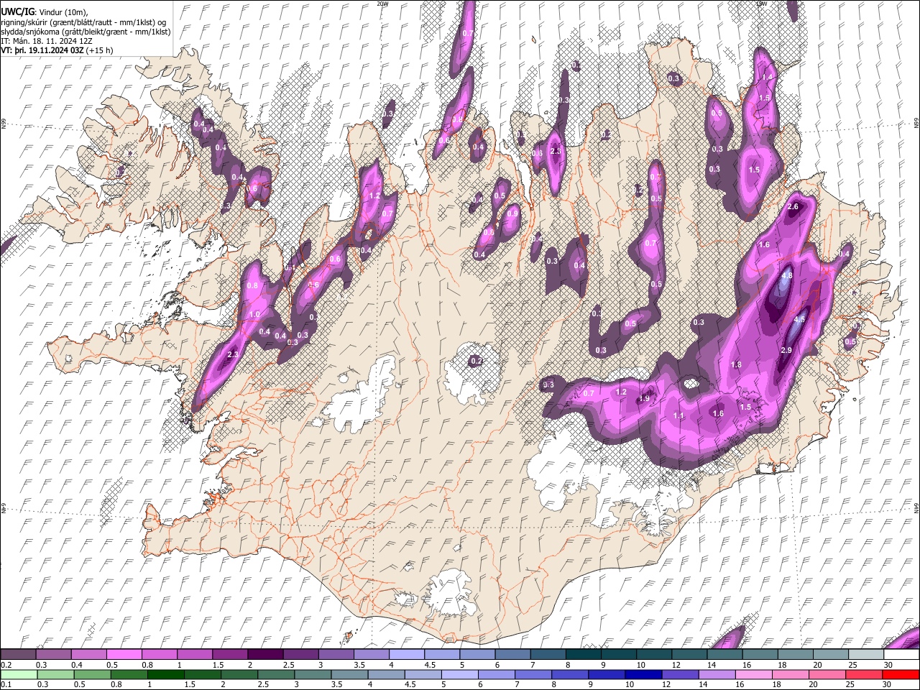Screen dimensions: 920x690
Task: Click the 20W longitude label
Action: tap(382, 4)
